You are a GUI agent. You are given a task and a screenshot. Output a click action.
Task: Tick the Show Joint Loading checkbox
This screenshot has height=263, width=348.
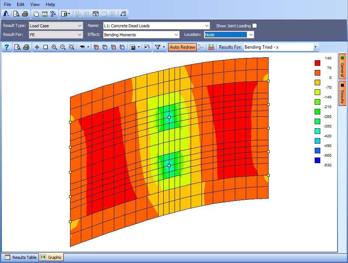(255, 26)
